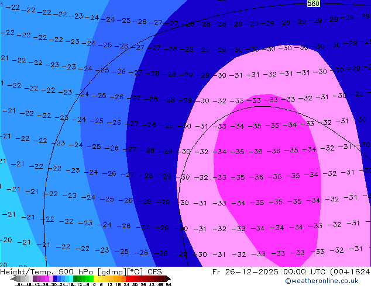Pick the bright red 24 legend swatch
371x286 pixels.
click(x=128, y=278)
